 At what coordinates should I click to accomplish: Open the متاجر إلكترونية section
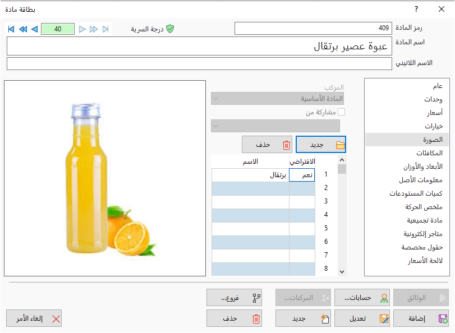(407, 234)
